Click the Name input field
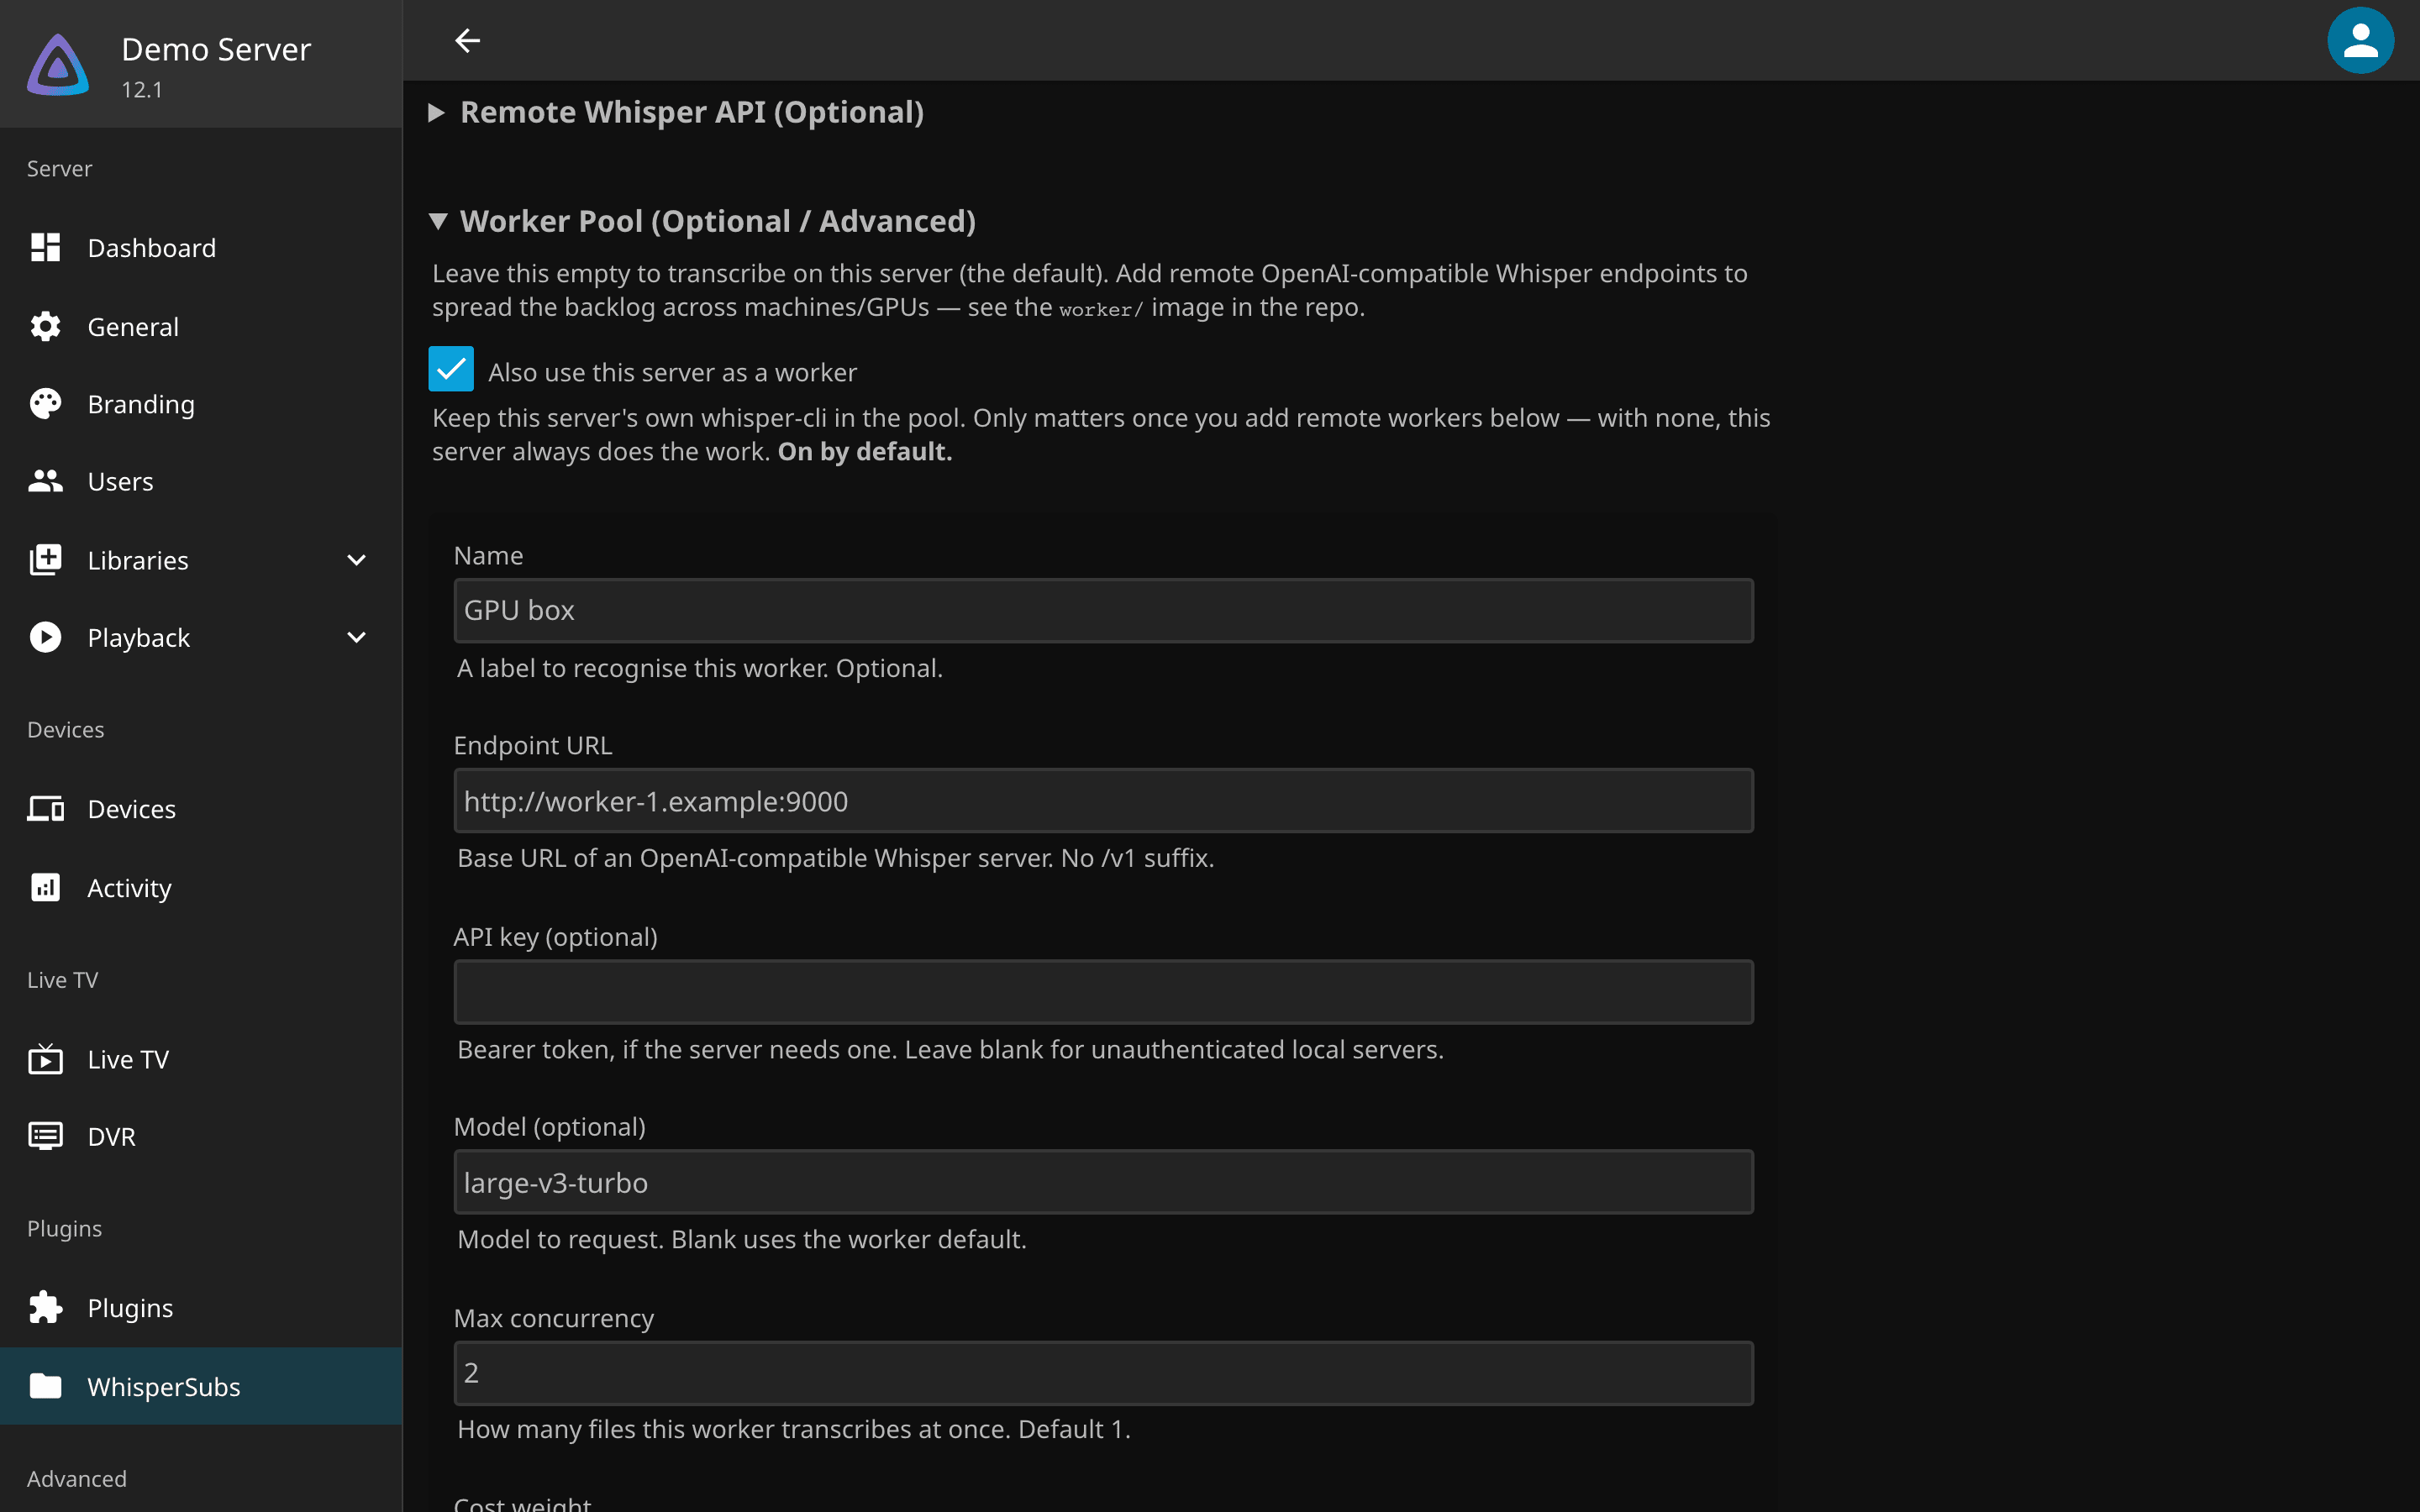 1103,610
